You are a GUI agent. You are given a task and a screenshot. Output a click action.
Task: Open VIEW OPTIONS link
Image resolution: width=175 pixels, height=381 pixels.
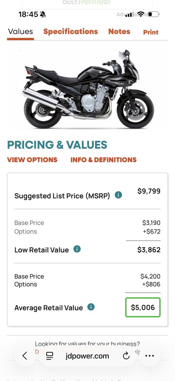(32, 160)
